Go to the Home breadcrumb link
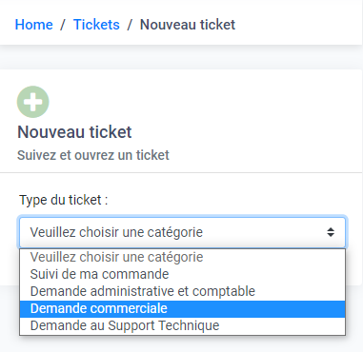 pyautogui.click(x=34, y=25)
